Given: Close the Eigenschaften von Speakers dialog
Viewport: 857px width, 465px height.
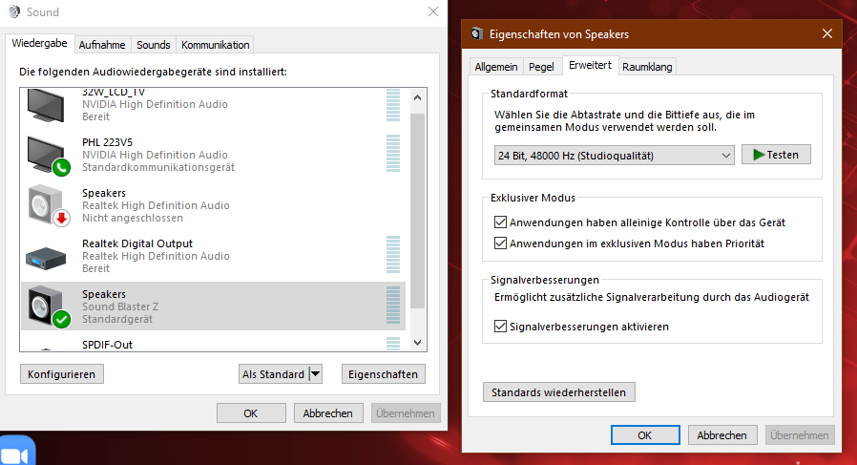Looking at the screenshot, I should pos(827,34).
